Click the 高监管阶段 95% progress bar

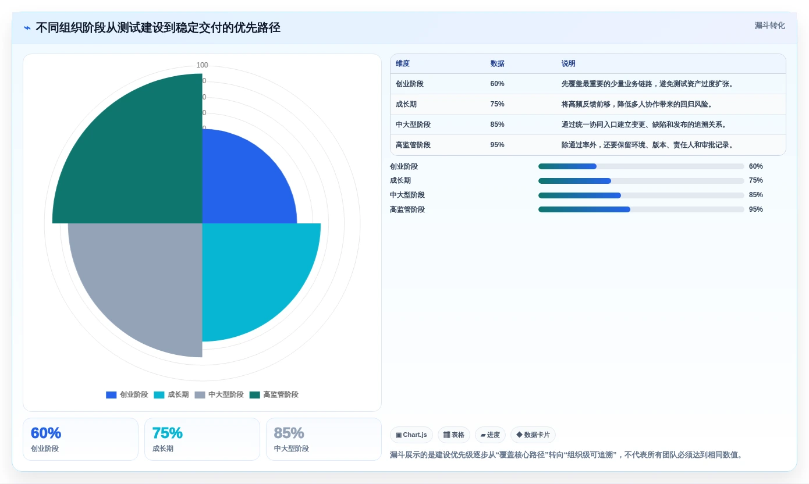641,209
